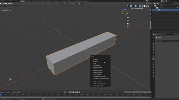The height and width of the screenshot is (100, 179).
Task: Enable solid viewport shading
Action: pyautogui.click(x=144, y=6)
